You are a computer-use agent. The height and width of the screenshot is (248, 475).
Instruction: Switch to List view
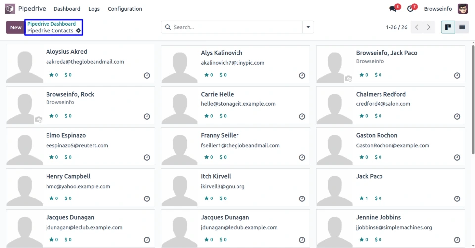462,27
